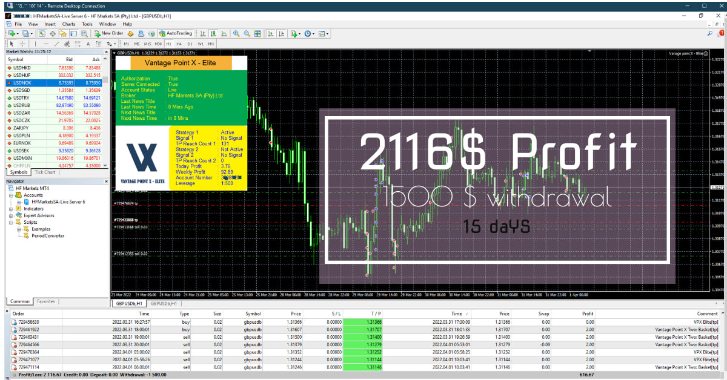
Task: Tile chart windows icon
Action: 257,33
